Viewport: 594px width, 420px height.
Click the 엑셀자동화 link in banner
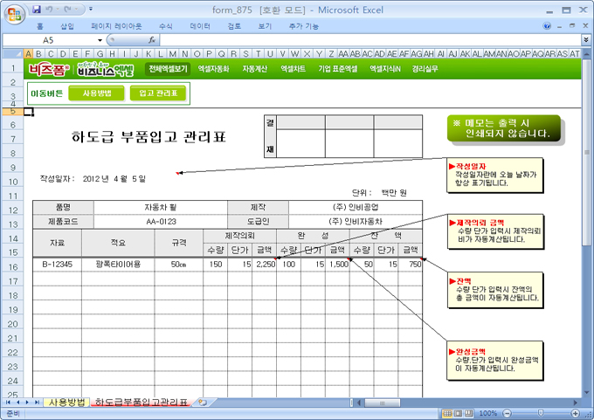(213, 68)
